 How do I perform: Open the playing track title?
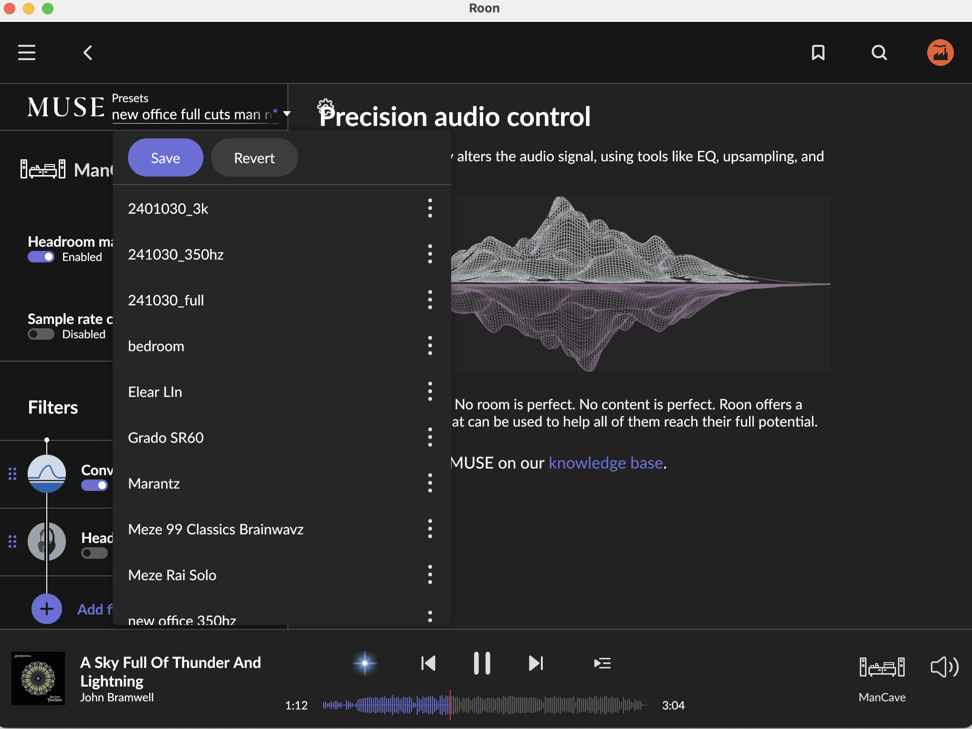(x=170, y=672)
